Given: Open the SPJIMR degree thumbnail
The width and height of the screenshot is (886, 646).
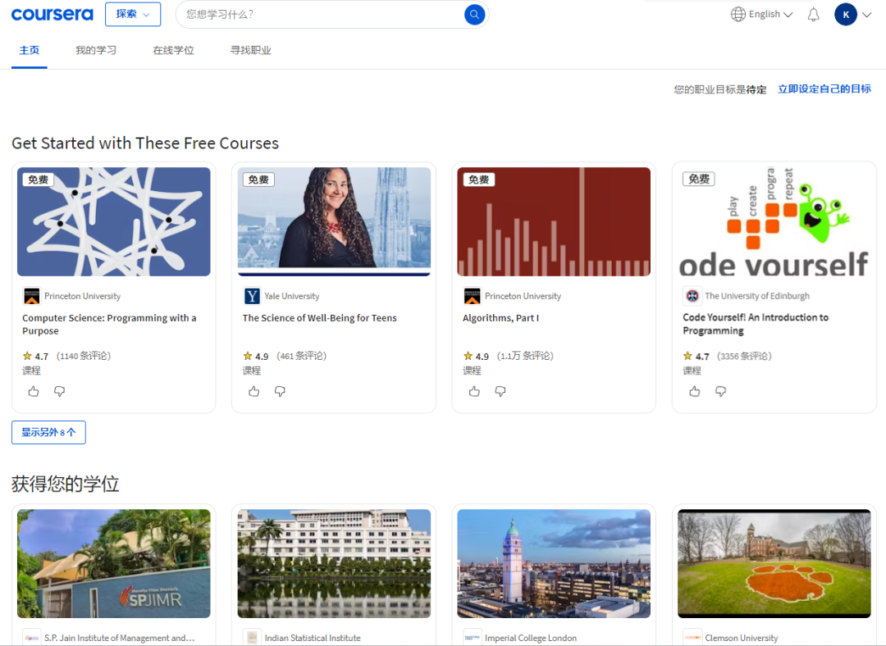Looking at the screenshot, I should [x=113, y=563].
